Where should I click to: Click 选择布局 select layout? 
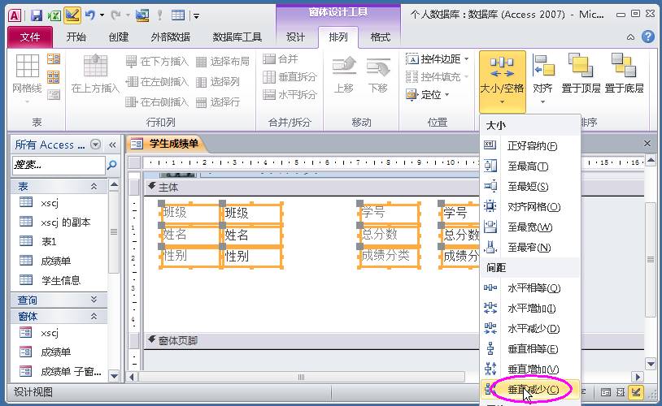coord(223,62)
